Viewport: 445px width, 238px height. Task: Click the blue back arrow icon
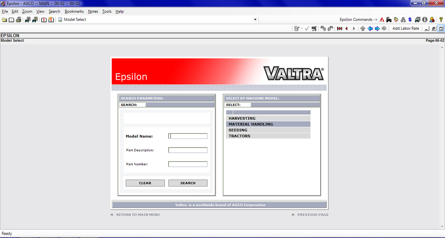pyautogui.click(x=370, y=29)
